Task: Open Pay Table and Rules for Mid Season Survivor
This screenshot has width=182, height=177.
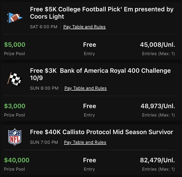Action: pyautogui.click(x=85, y=142)
